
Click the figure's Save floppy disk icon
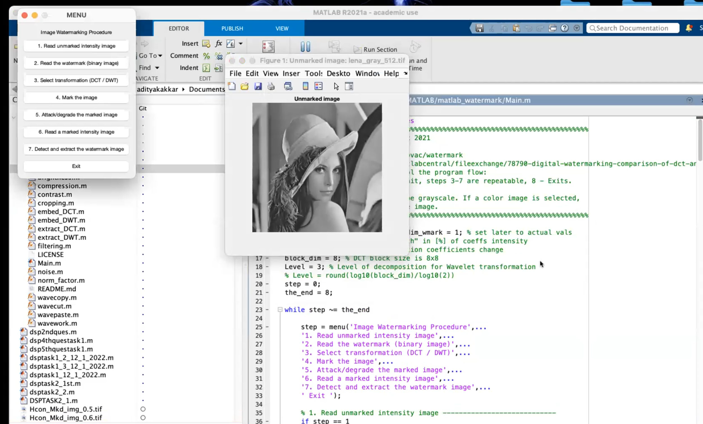click(258, 86)
